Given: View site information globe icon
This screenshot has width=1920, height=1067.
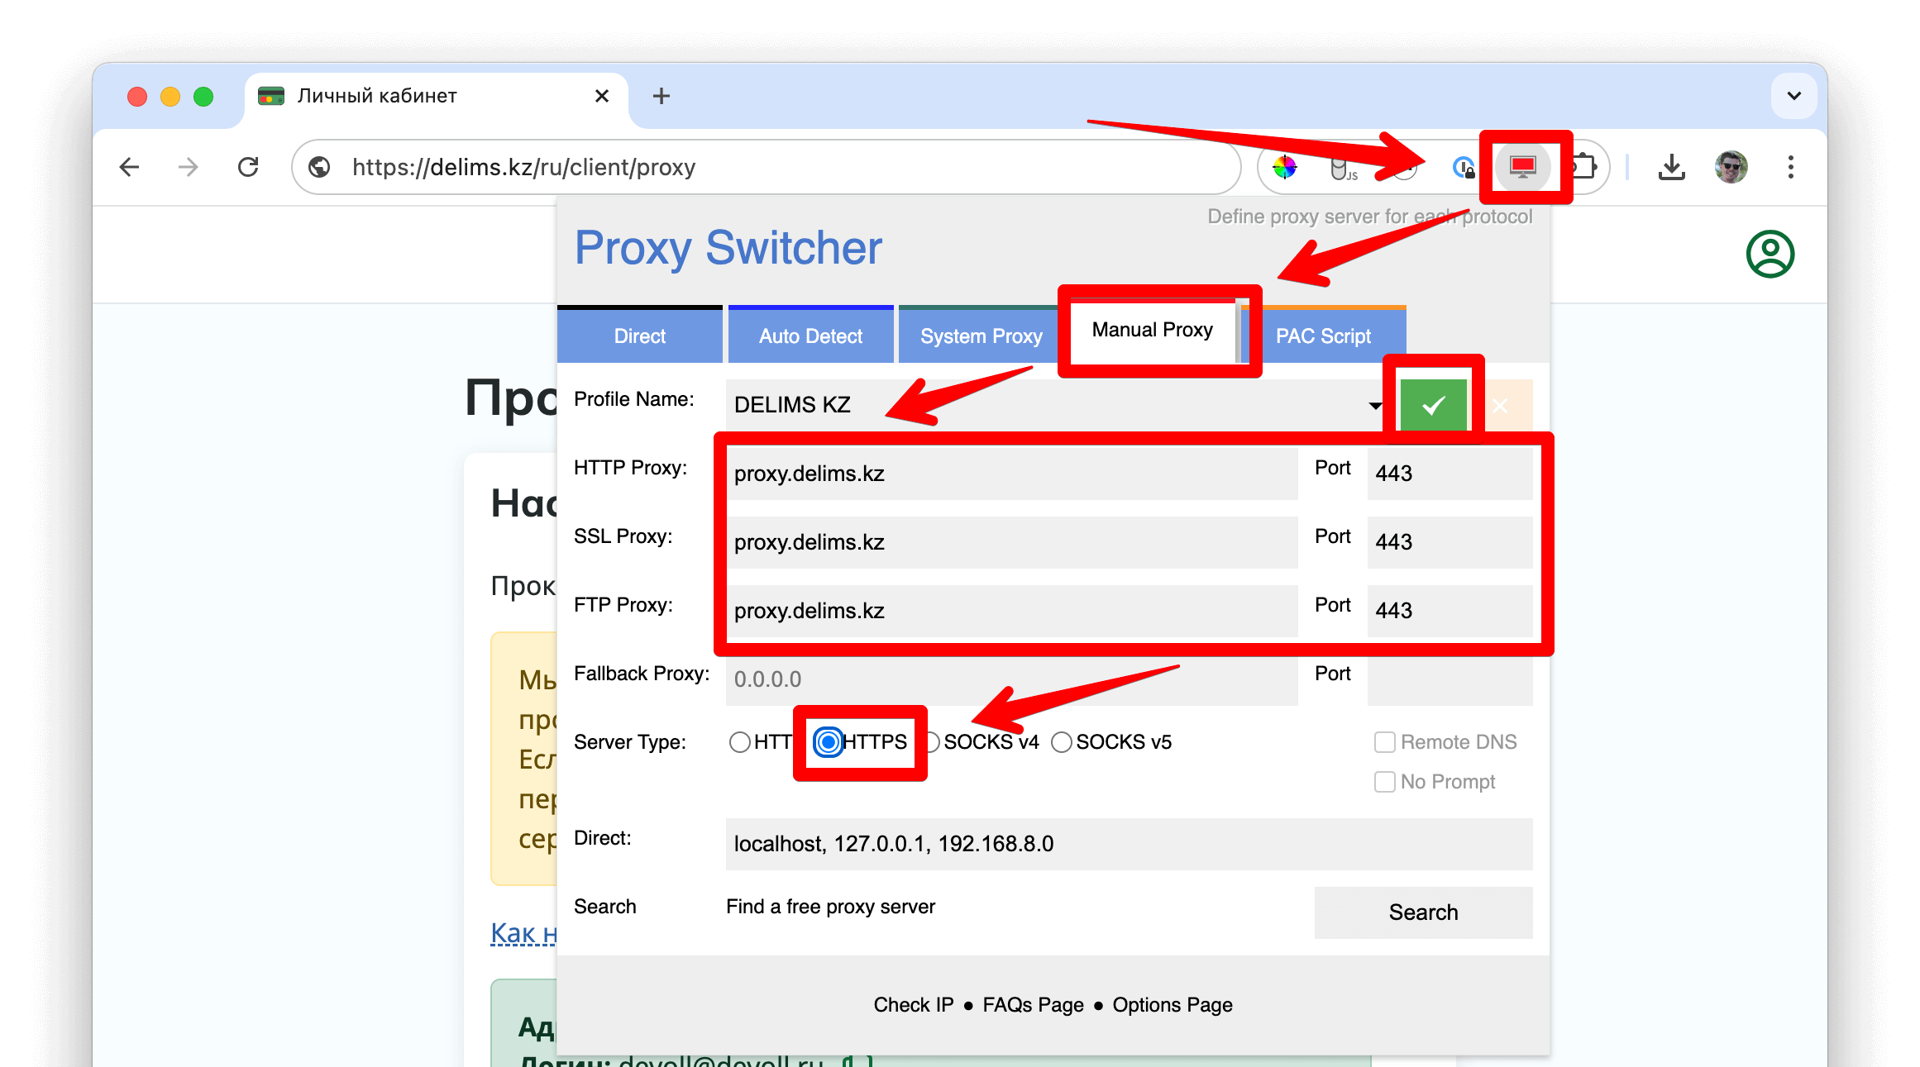Looking at the screenshot, I should 319,167.
